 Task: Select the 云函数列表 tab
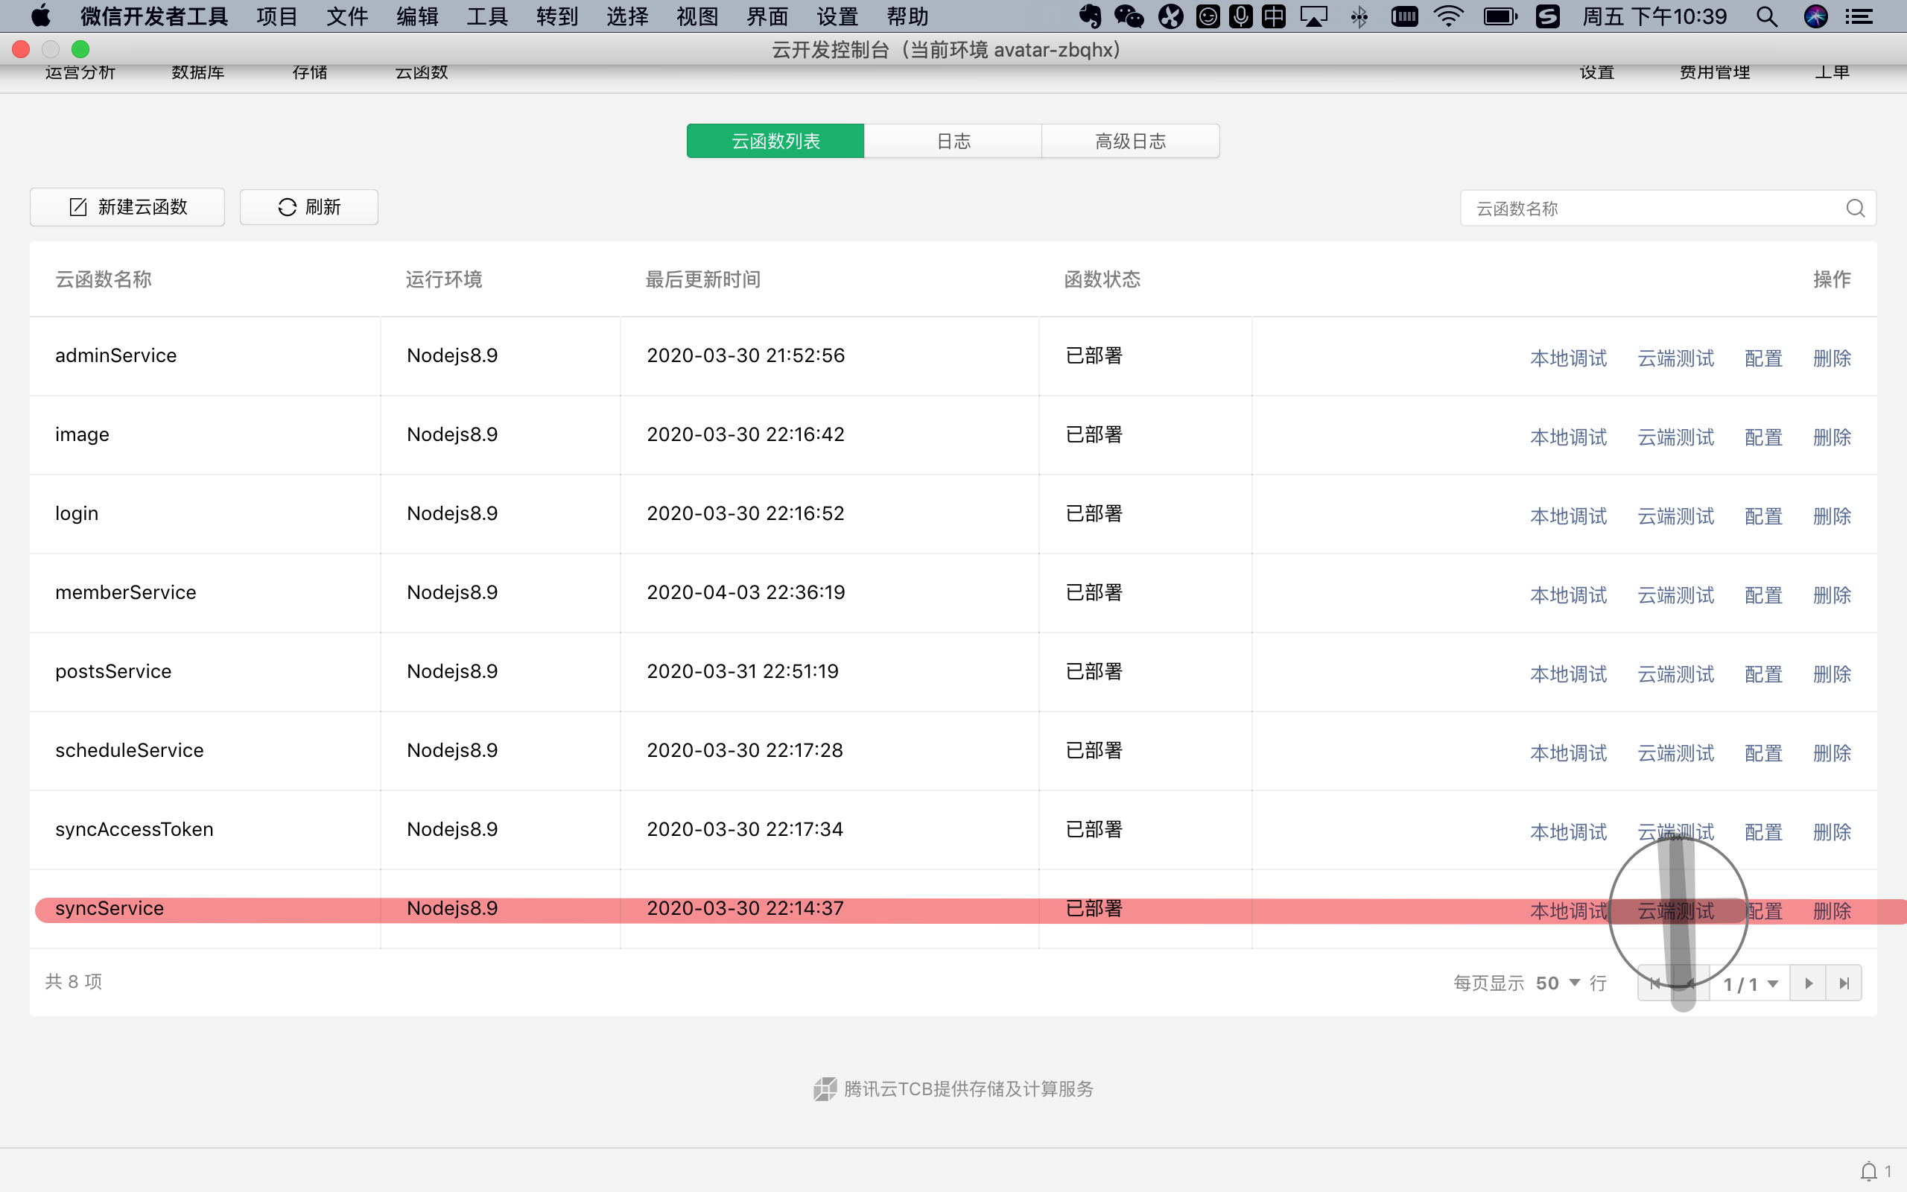click(775, 141)
